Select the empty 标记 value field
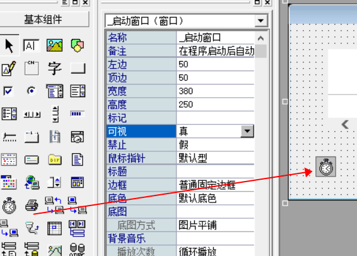The width and height of the screenshot is (357, 256). (215, 118)
